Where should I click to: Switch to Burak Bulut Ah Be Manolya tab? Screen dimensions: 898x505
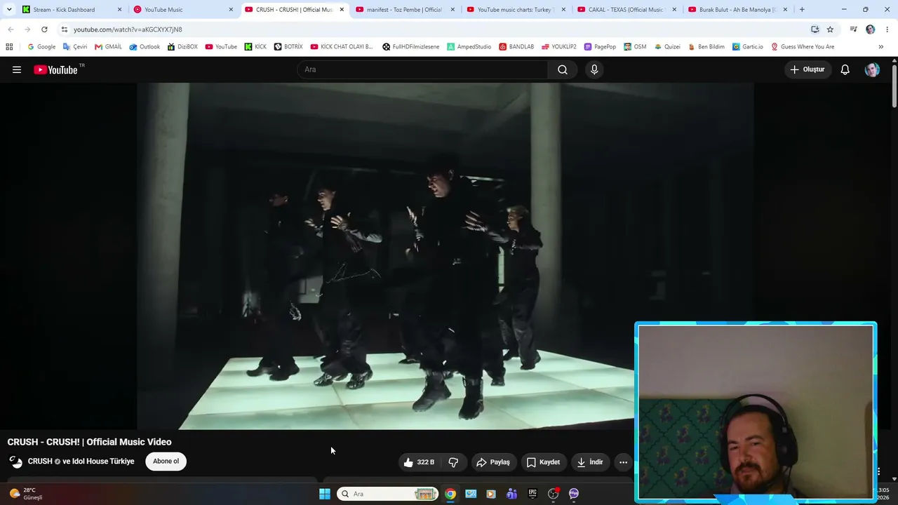pos(737,10)
